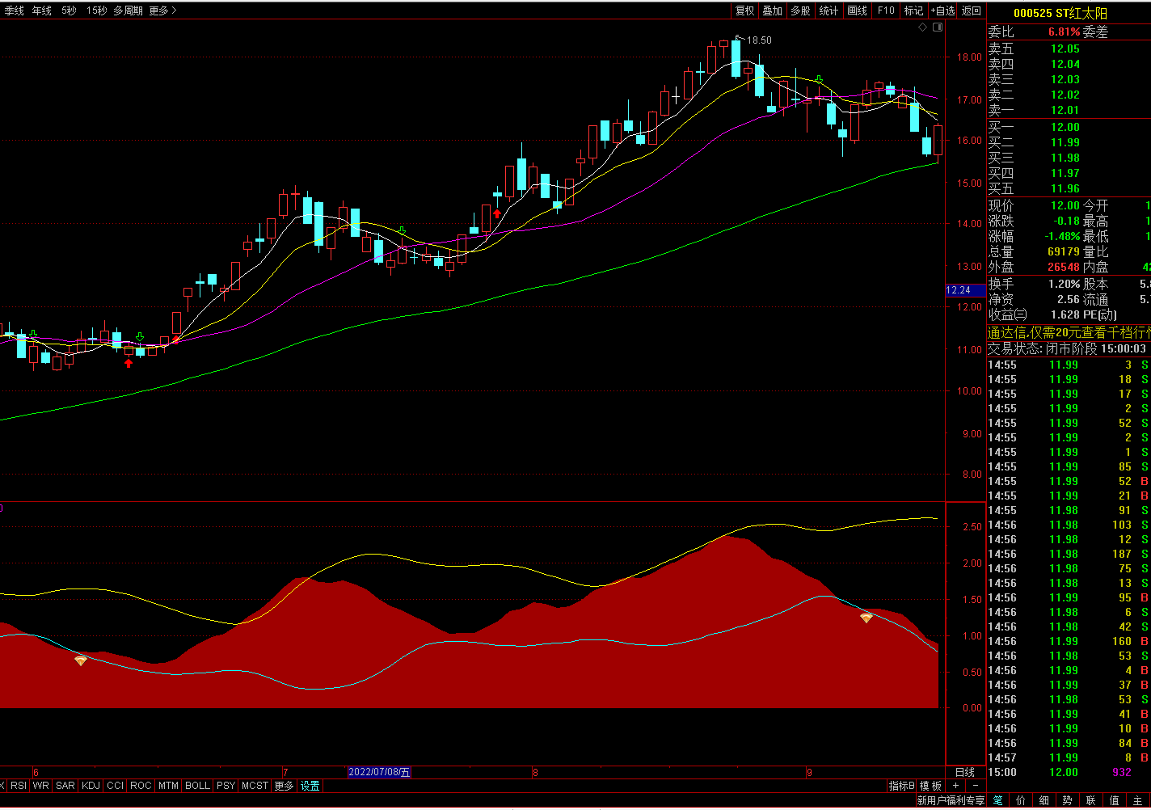This screenshot has width=1151, height=810.
Task: Switch to the RSI indicator tab
Action: 19,786
